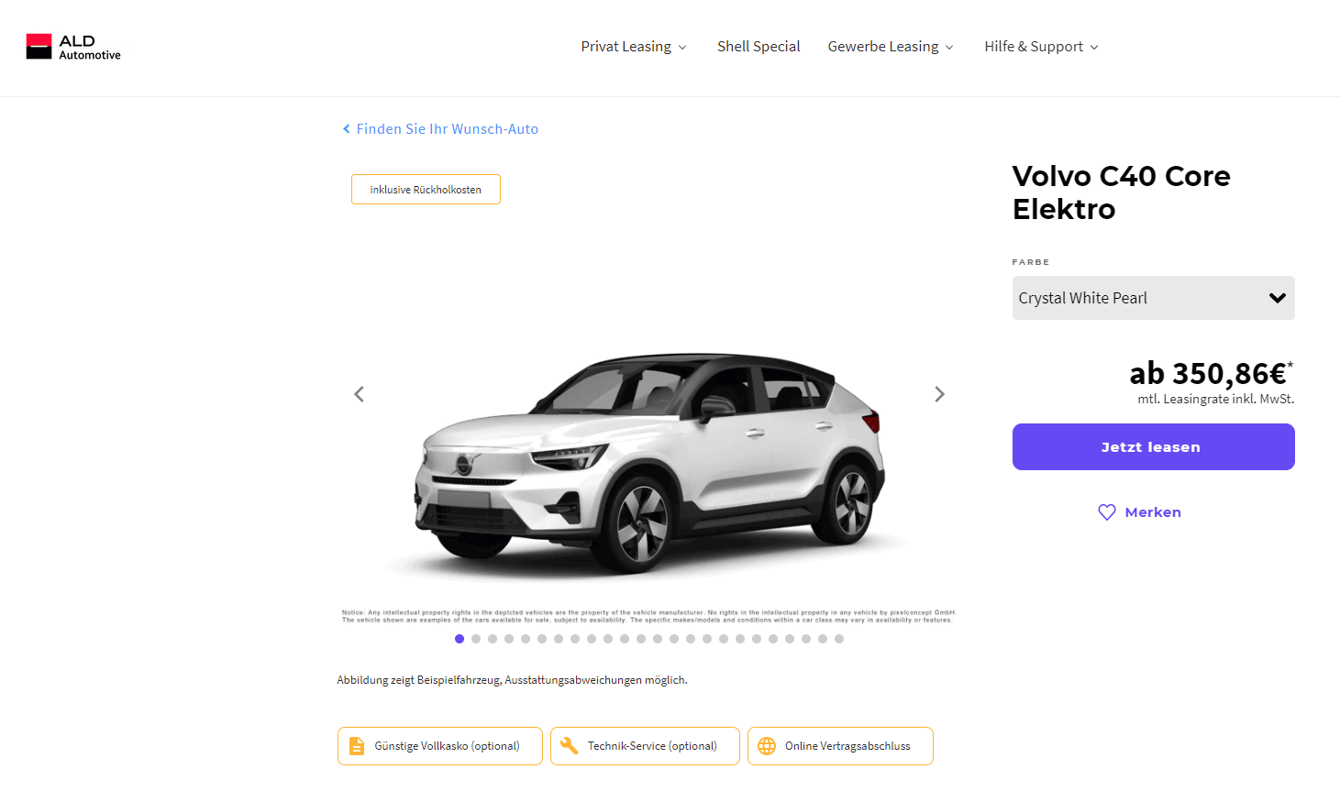Show the next car image arrow
This screenshot has height=791, width=1340.
939,394
